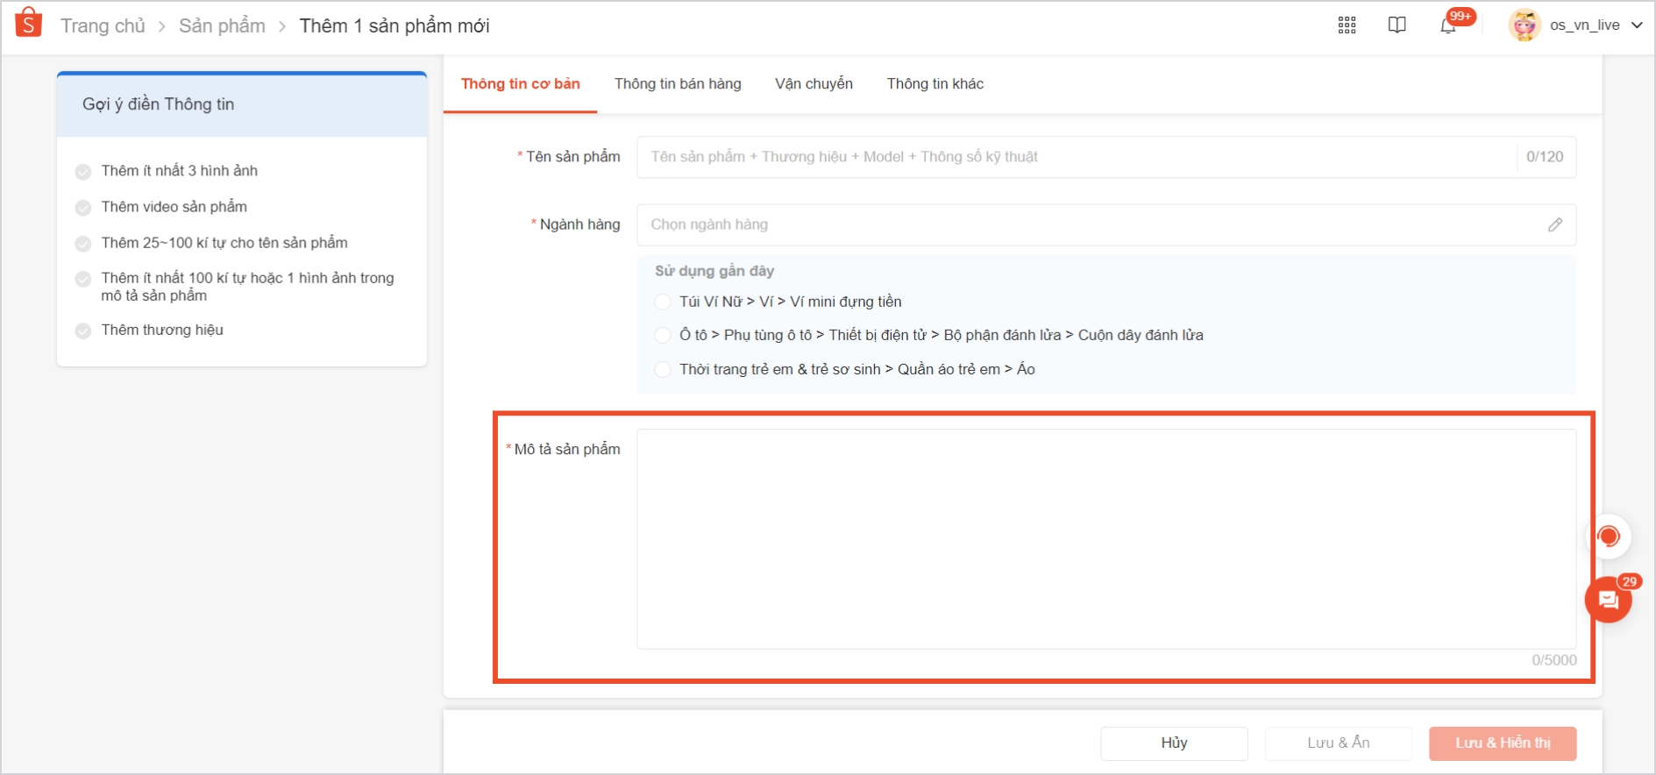Click check icon beside Thêm 25~100 kí tự
Image resolution: width=1656 pixels, height=775 pixels.
(83, 244)
